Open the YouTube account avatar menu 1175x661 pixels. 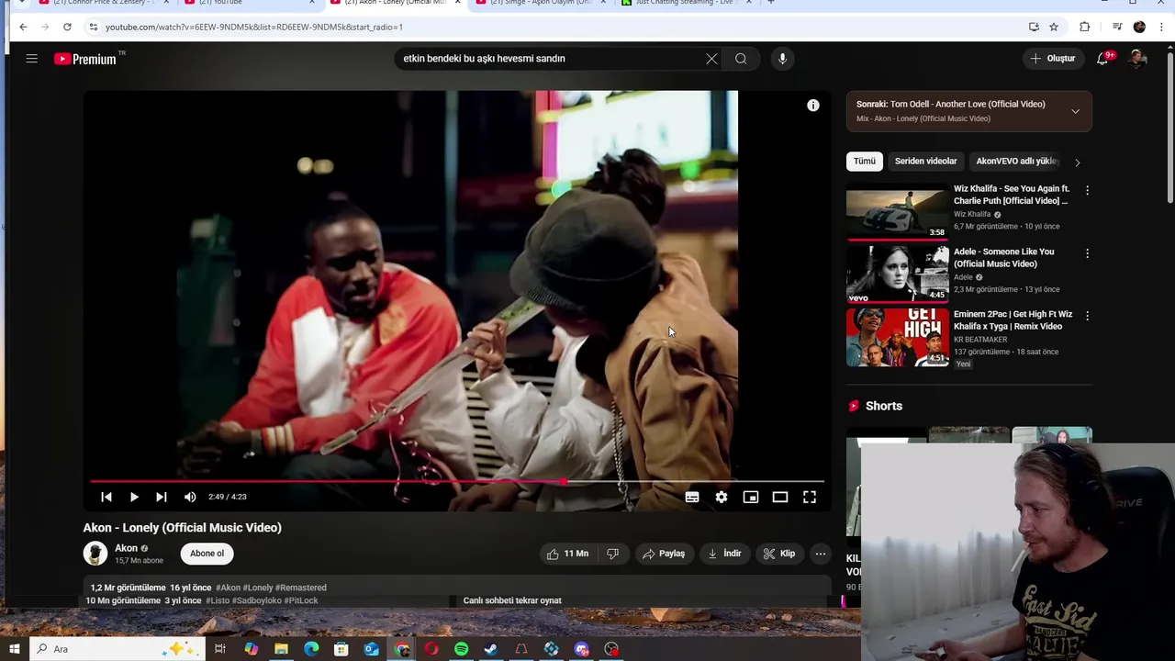(1137, 59)
